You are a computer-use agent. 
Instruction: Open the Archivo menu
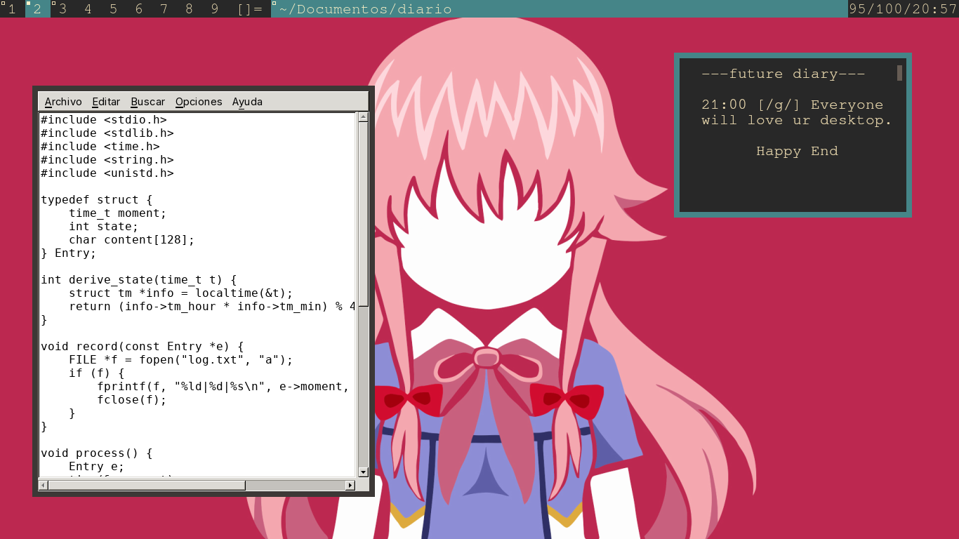coord(63,102)
